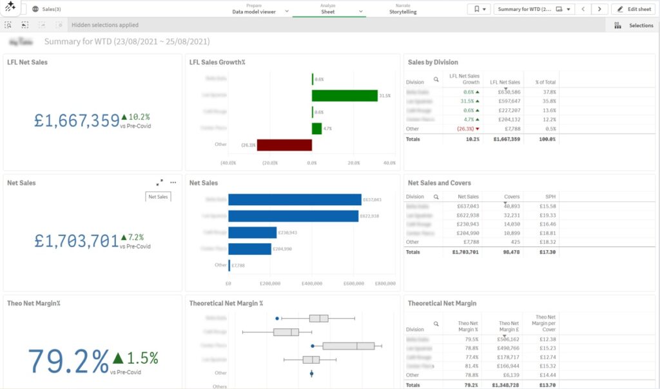
Task: Click the Qlik logo in the top-left corner
Action: coord(8,8)
